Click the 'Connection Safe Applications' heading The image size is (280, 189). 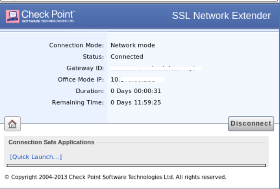(x=51, y=142)
